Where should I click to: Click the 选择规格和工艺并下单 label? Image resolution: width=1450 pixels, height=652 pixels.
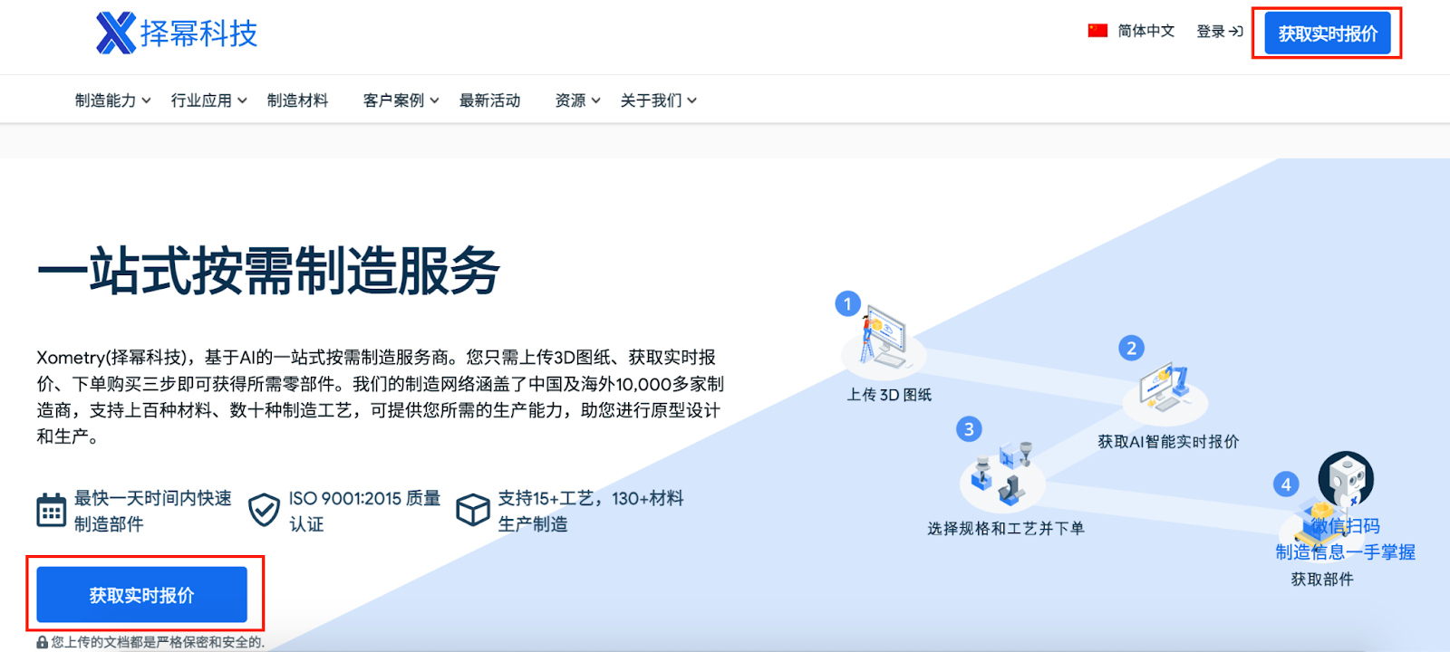1005,529
